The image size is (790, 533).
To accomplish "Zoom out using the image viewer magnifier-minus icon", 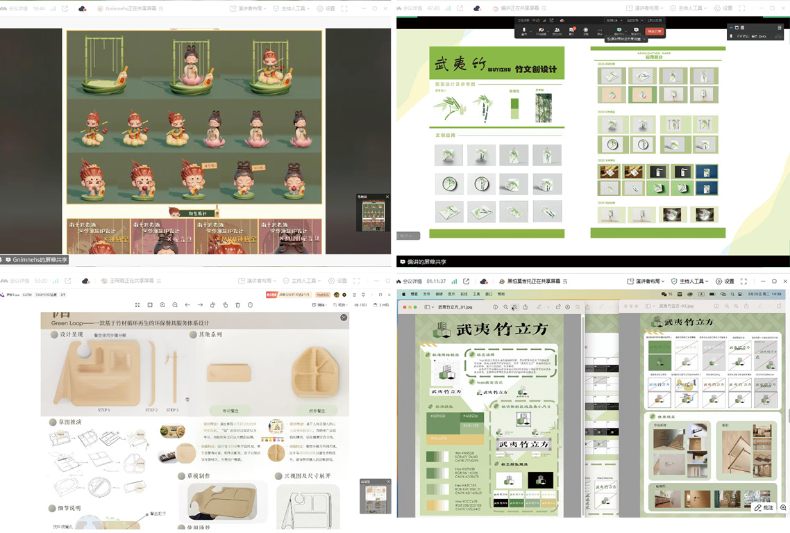I will click(175, 305).
